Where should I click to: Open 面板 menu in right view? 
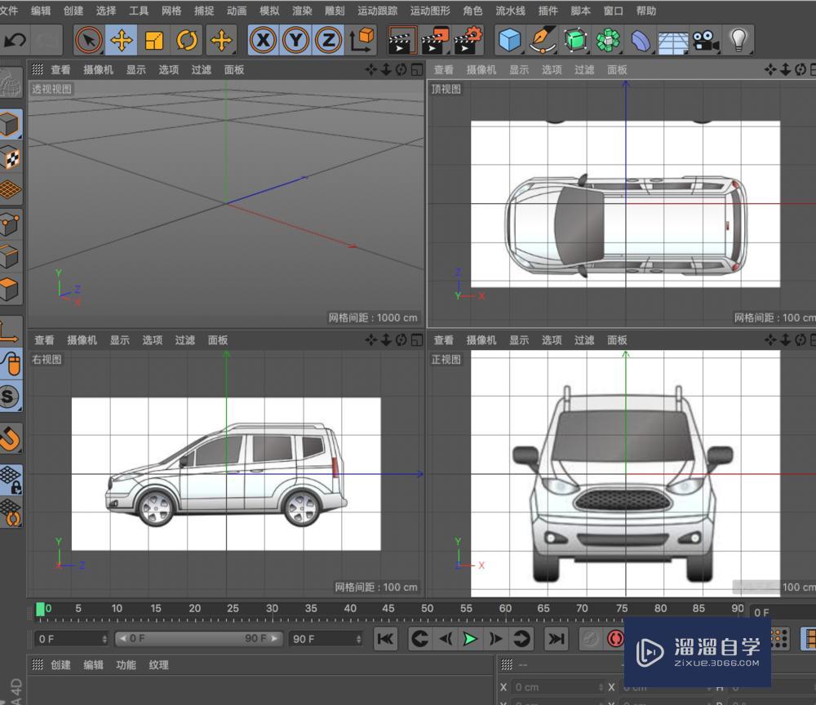point(218,340)
